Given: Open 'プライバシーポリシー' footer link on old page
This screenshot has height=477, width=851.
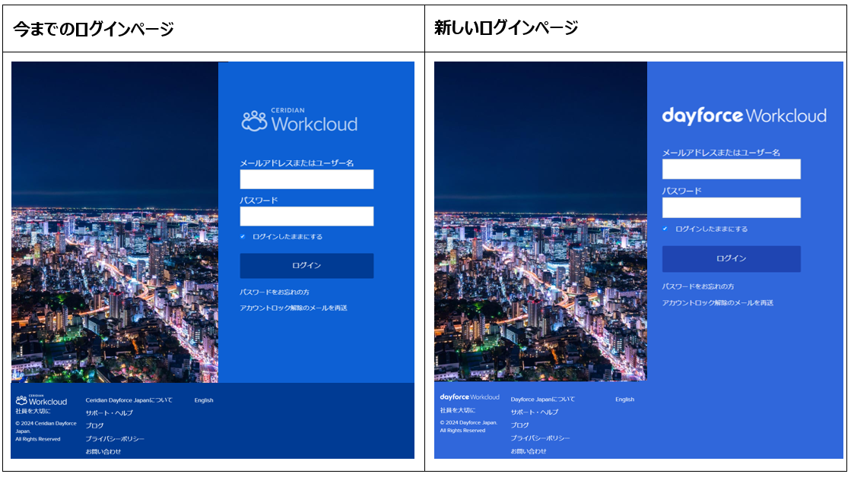Looking at the screenshot, I should tap(115, 438).
